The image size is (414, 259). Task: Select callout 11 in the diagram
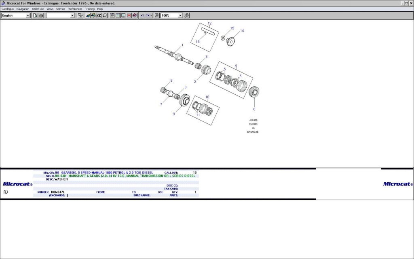(x=198, y=115)
